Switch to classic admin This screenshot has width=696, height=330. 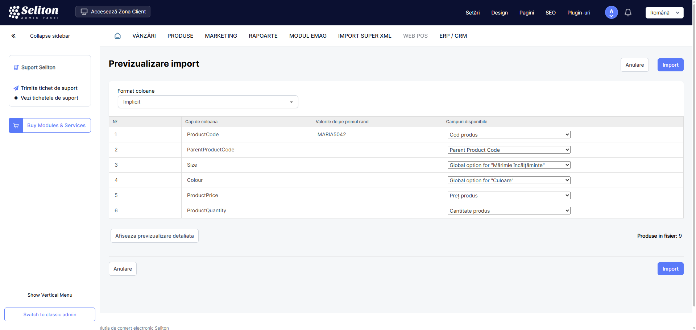coord(50,314)
